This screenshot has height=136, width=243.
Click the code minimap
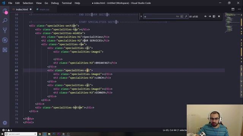tap(232, 23)
